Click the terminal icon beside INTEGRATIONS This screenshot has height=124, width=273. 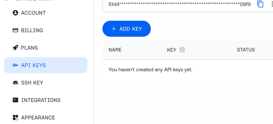(15, 100)
